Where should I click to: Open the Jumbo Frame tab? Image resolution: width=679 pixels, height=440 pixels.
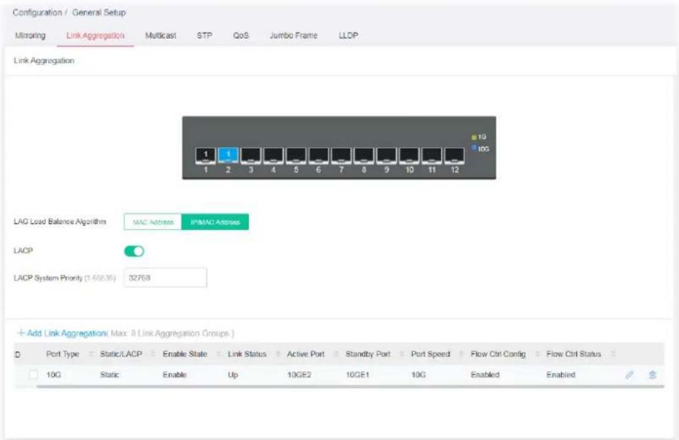point(294,36)
